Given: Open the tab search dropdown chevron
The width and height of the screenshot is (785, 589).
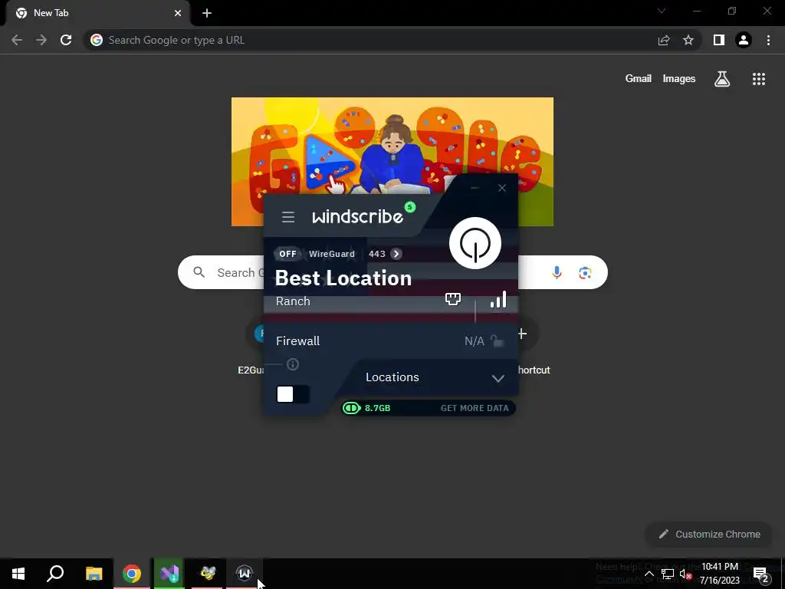Looking at the screenshot, I should (x=662, y=11).
